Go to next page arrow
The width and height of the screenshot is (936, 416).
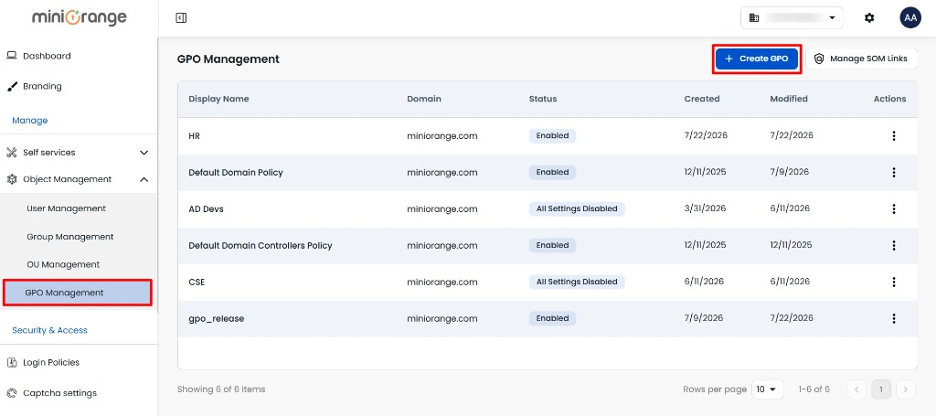pyautogui.click(x=906, y=389)
